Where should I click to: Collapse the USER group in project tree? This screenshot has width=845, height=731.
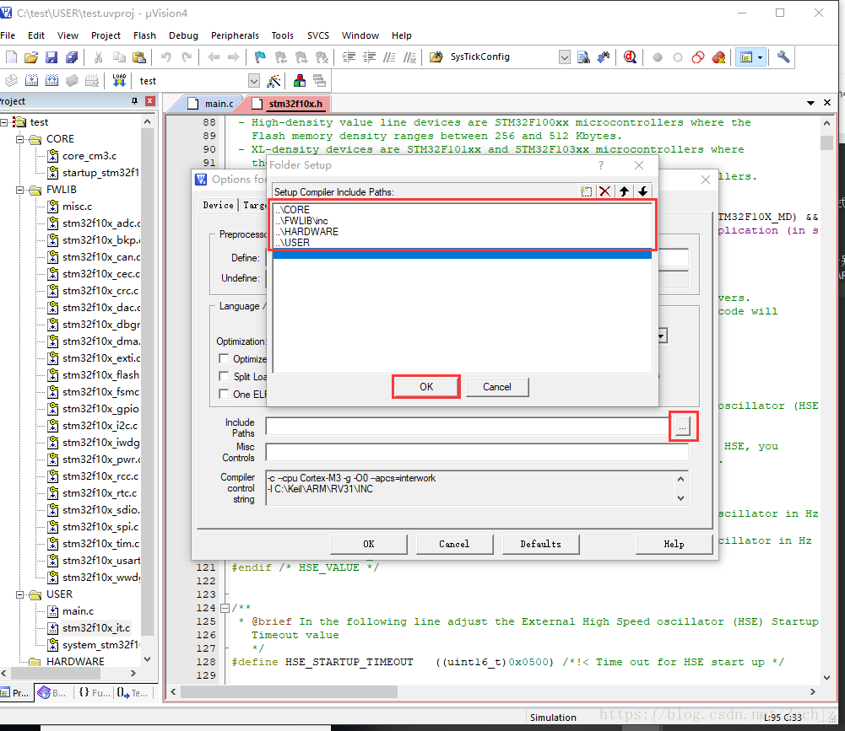(x=19, y=594)
